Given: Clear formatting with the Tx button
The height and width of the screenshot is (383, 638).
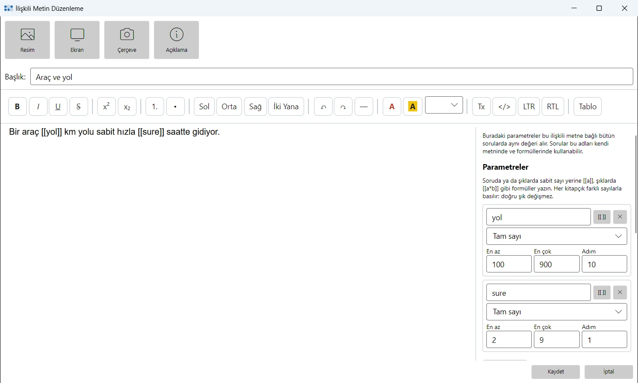Looking at the screenshot, I should click(481, 107).
